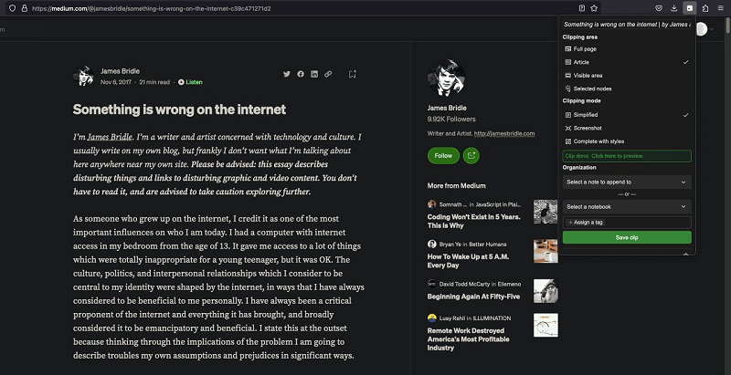Open the 'Select a notebook' dropdown
The image size is (731, 375).
[x=626, y=207]
